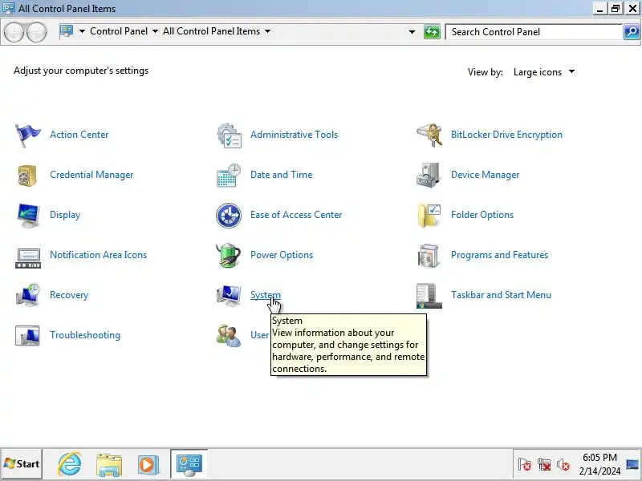642x481 pixels.
Task: Open the Folder Options link
Action: tap(482, 215)
